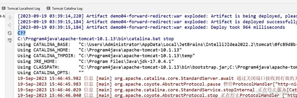Screen dimensions: 297x98
Task: Click the 'Using CATALINA_BASE:' label
Action: (44, 44)
